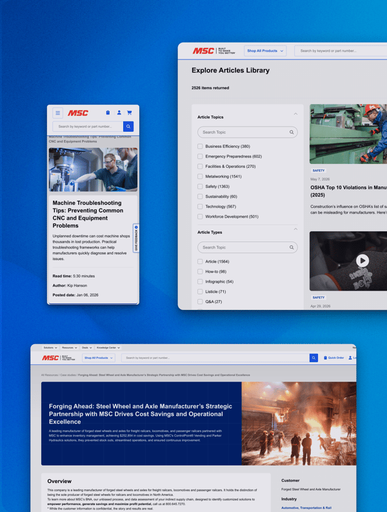Click the '2526 items returned' text
The height and width of the screenshot is (512, 387).
210,88
